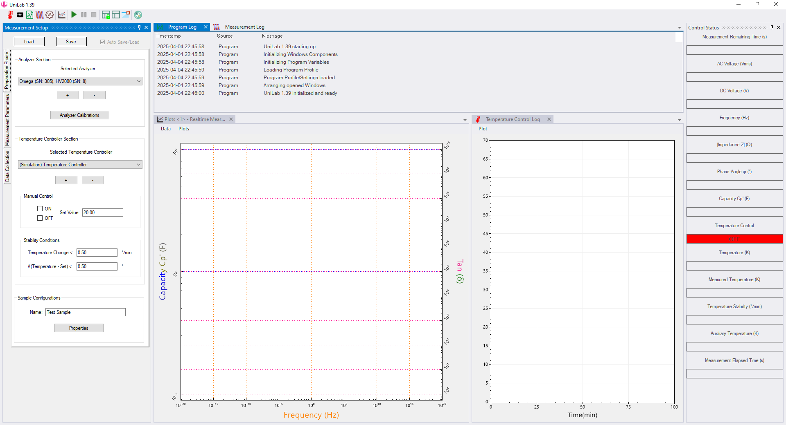Open the Plots menu in plot window
This screenshot has height=425, width=786.
click(184, 129)
